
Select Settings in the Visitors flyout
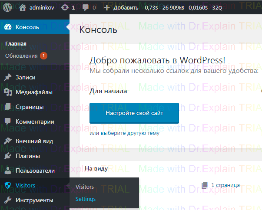(x=86, y=199)
